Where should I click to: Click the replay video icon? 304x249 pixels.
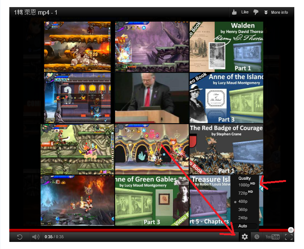20,237
